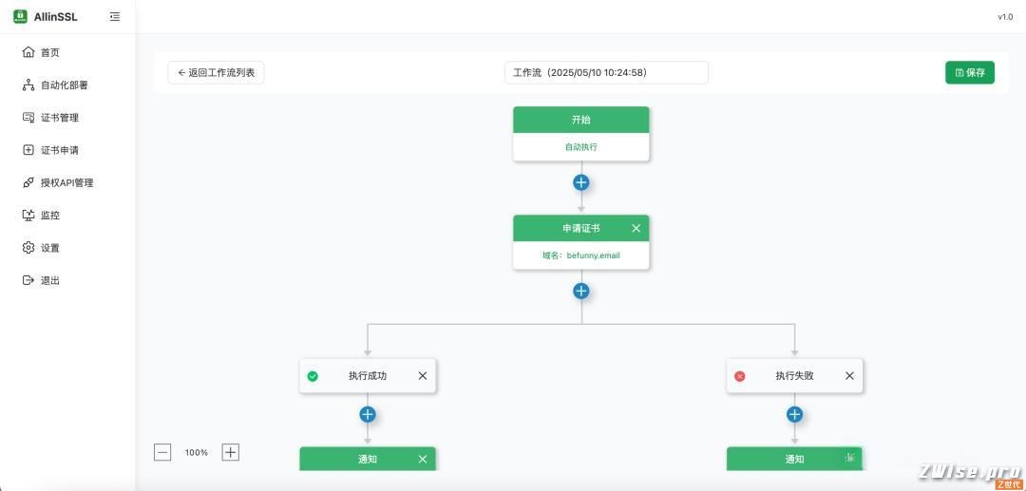The image size is (1026, 491).
Task: Add a node below 执行成功
Action: pos(368,414)
